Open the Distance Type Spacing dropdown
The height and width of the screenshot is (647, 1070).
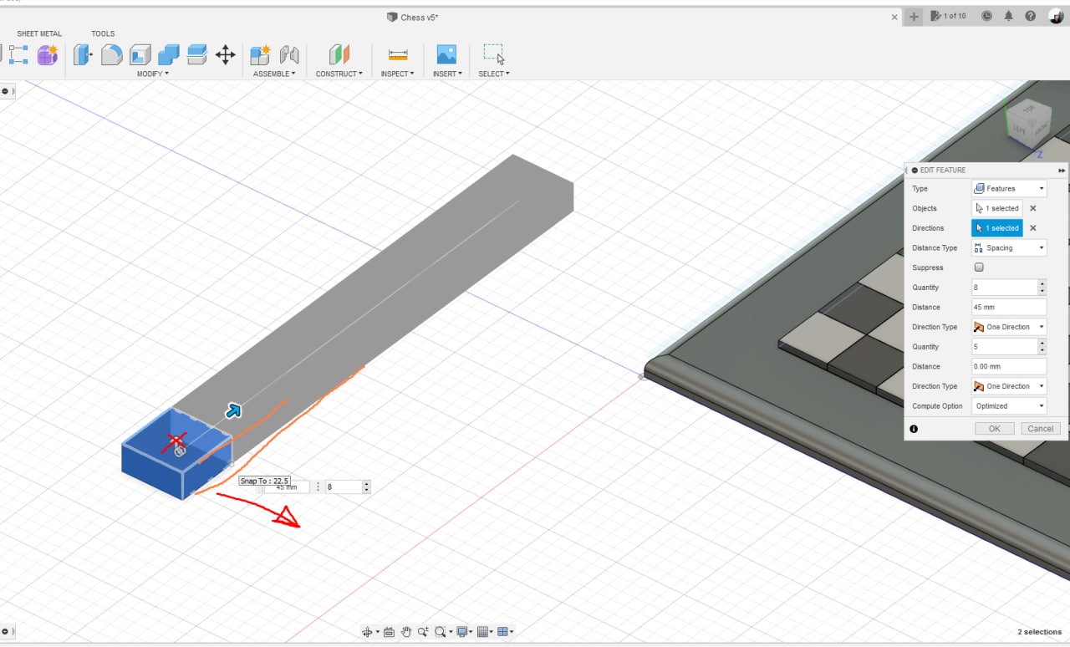[1009, 248]
